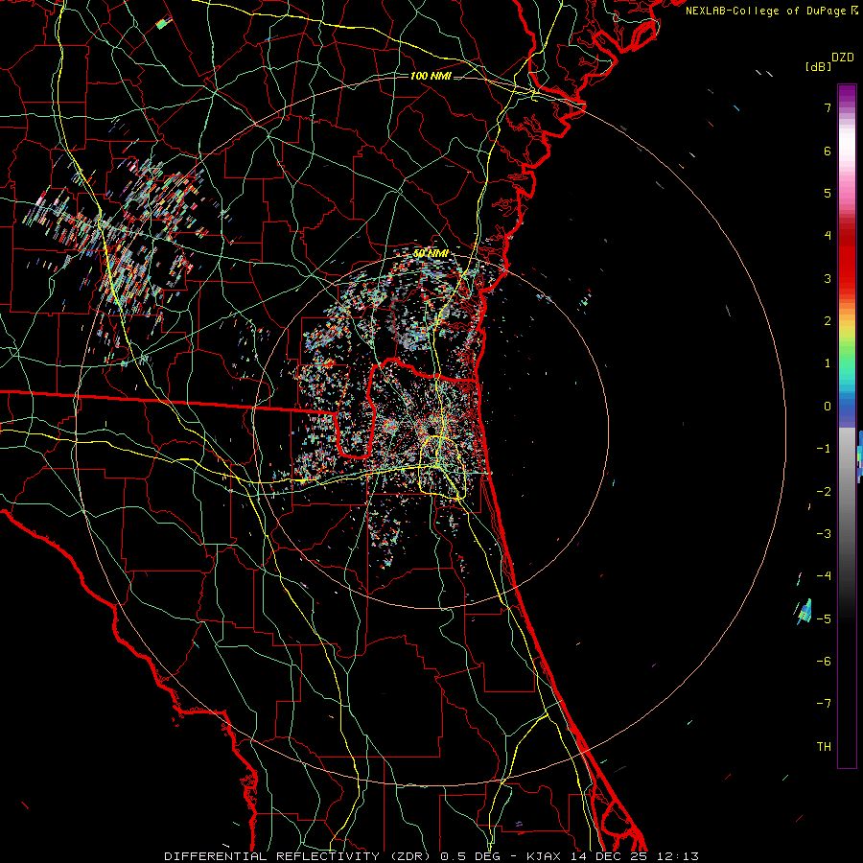Screen dimensions: 863x863
Task: Click the -2 dB tick label on the scale
Action: tap(824, 492)
